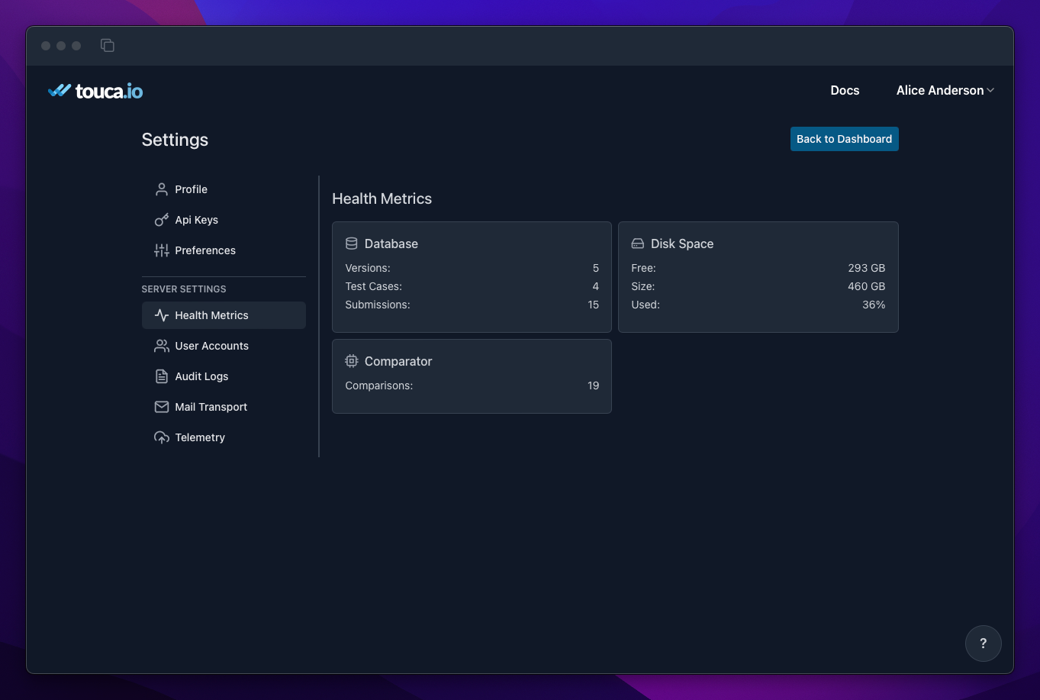Click the Disk Space card title
This screenshot has height=700, width=1040.
[682, 244]
